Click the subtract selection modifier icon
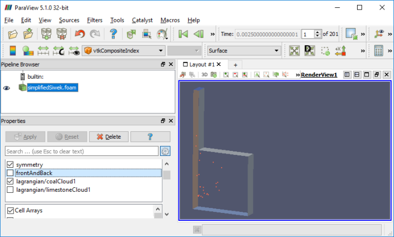The width and height of the screenshot is (394, 237). [235, 74]
